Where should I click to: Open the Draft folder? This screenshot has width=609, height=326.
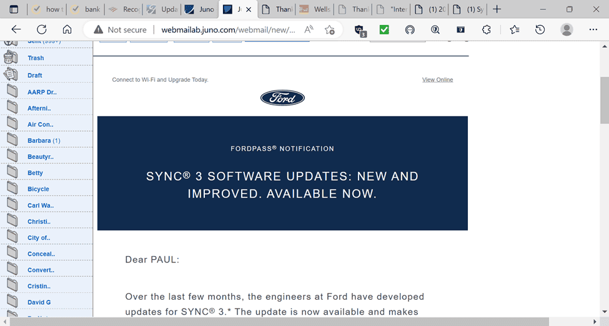pyautogui.click(x=35, y=75)
